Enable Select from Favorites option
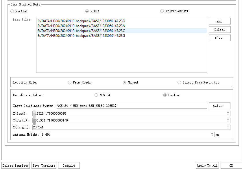Viewport: 242px width, 169px height. [x=179, y=82]
